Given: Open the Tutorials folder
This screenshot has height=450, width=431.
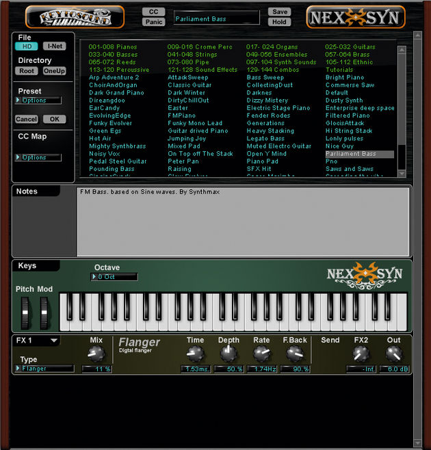Looking at the screenshot, I should coord(339,70).
